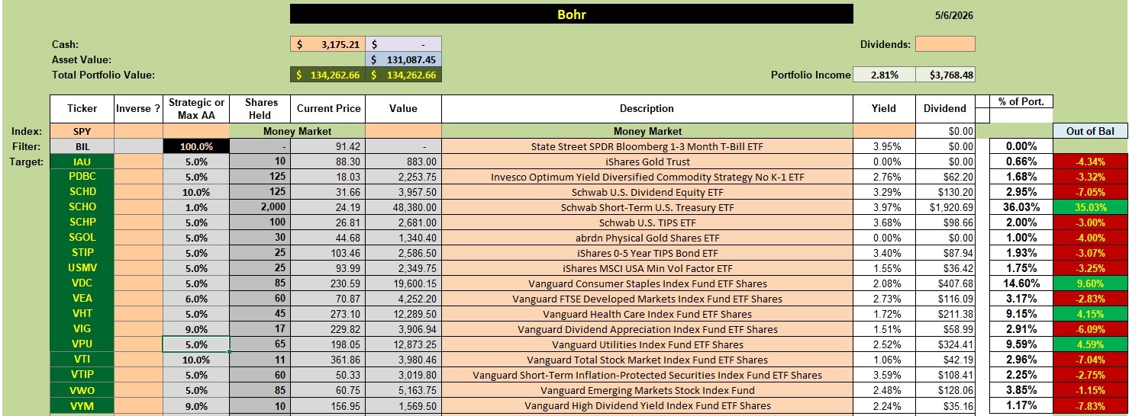Select the VDC 14.60% portfolio percentage
1129x416 pixels.
point(1021,283)
